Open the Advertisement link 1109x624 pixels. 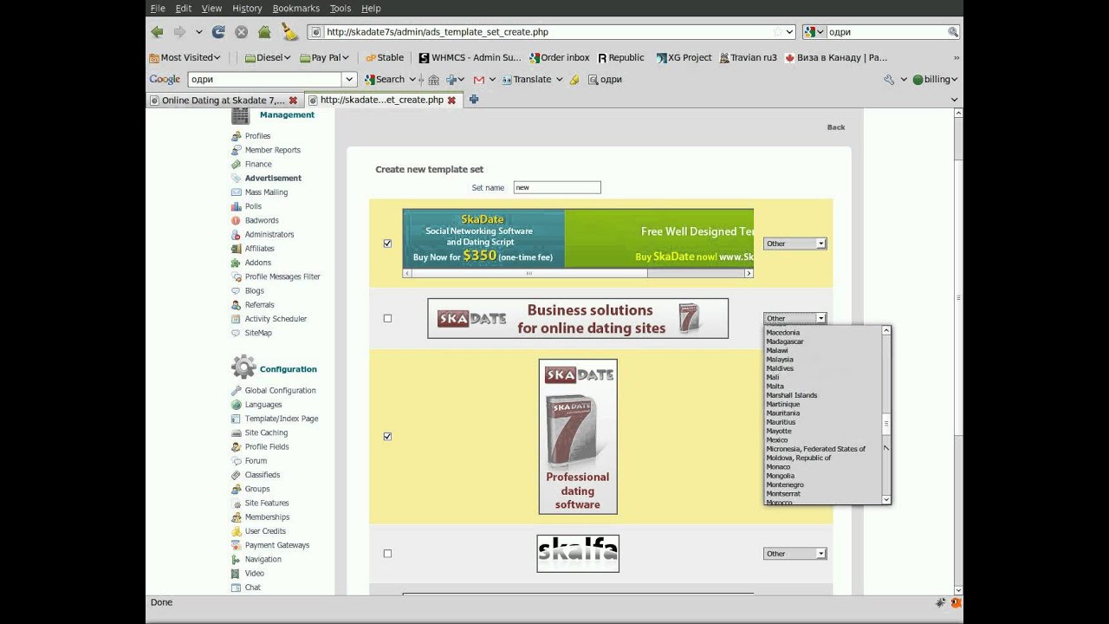(x=273, y=179)
